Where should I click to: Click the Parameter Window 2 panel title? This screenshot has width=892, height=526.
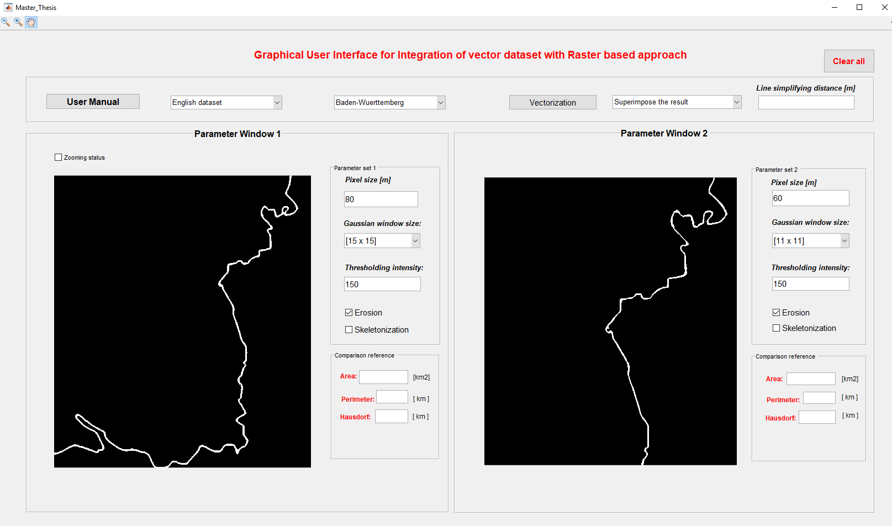[x=664, y=133]
